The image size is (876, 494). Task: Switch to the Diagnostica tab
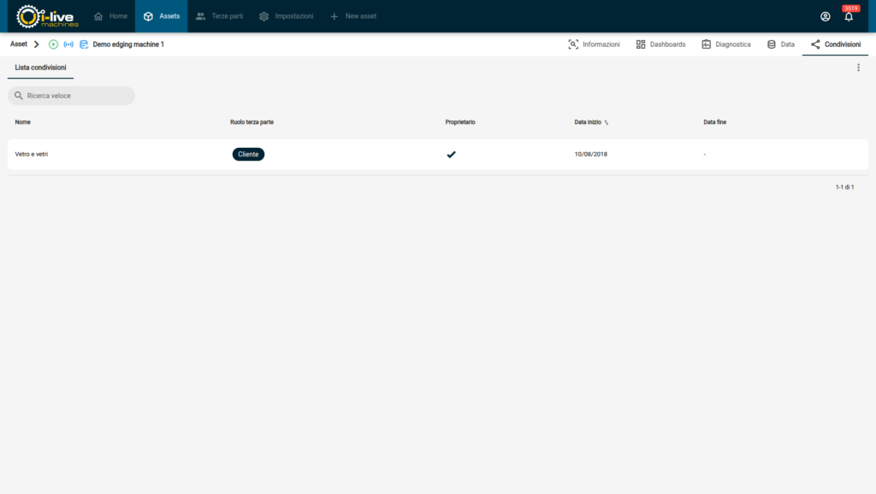(x=725, y=44)
